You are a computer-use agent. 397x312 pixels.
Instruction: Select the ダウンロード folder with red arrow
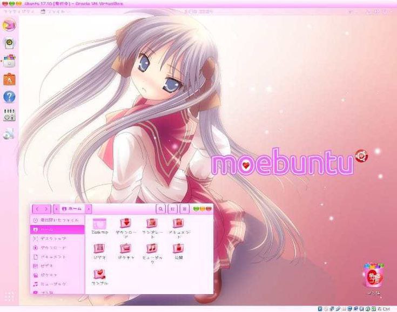click(126, 223)
